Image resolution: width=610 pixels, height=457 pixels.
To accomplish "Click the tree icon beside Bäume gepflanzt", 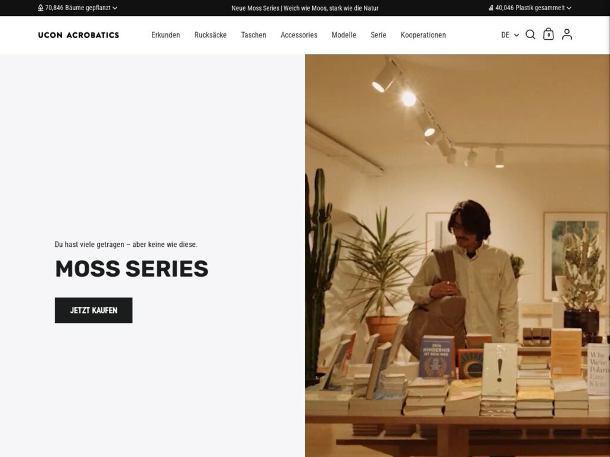I will point(41,8).
